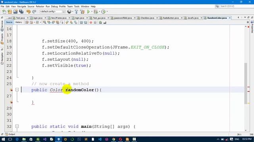
Task: Toggle the Highlight Search icon
Action: pyautogui.click(x=58, y=22)
